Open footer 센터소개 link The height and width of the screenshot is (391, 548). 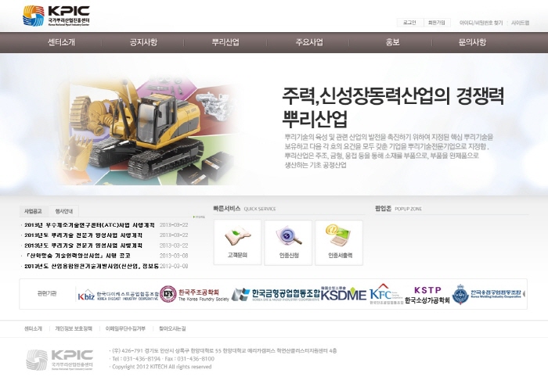pyautogui.click(x=33, y=328)
